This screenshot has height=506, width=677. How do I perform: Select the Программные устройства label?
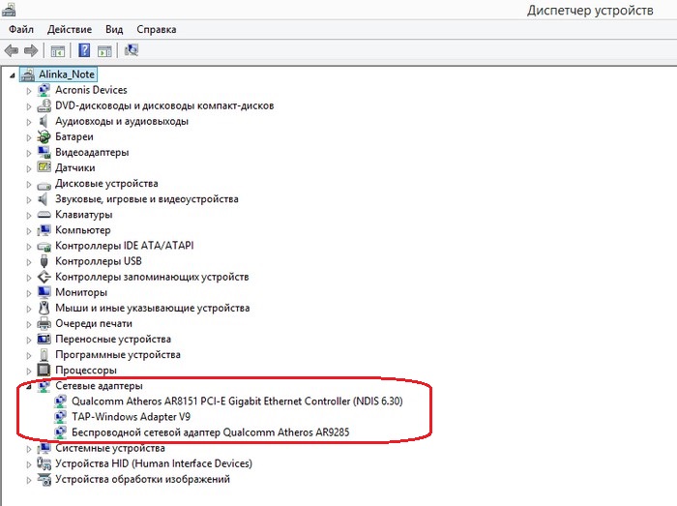tap(118, 354)
